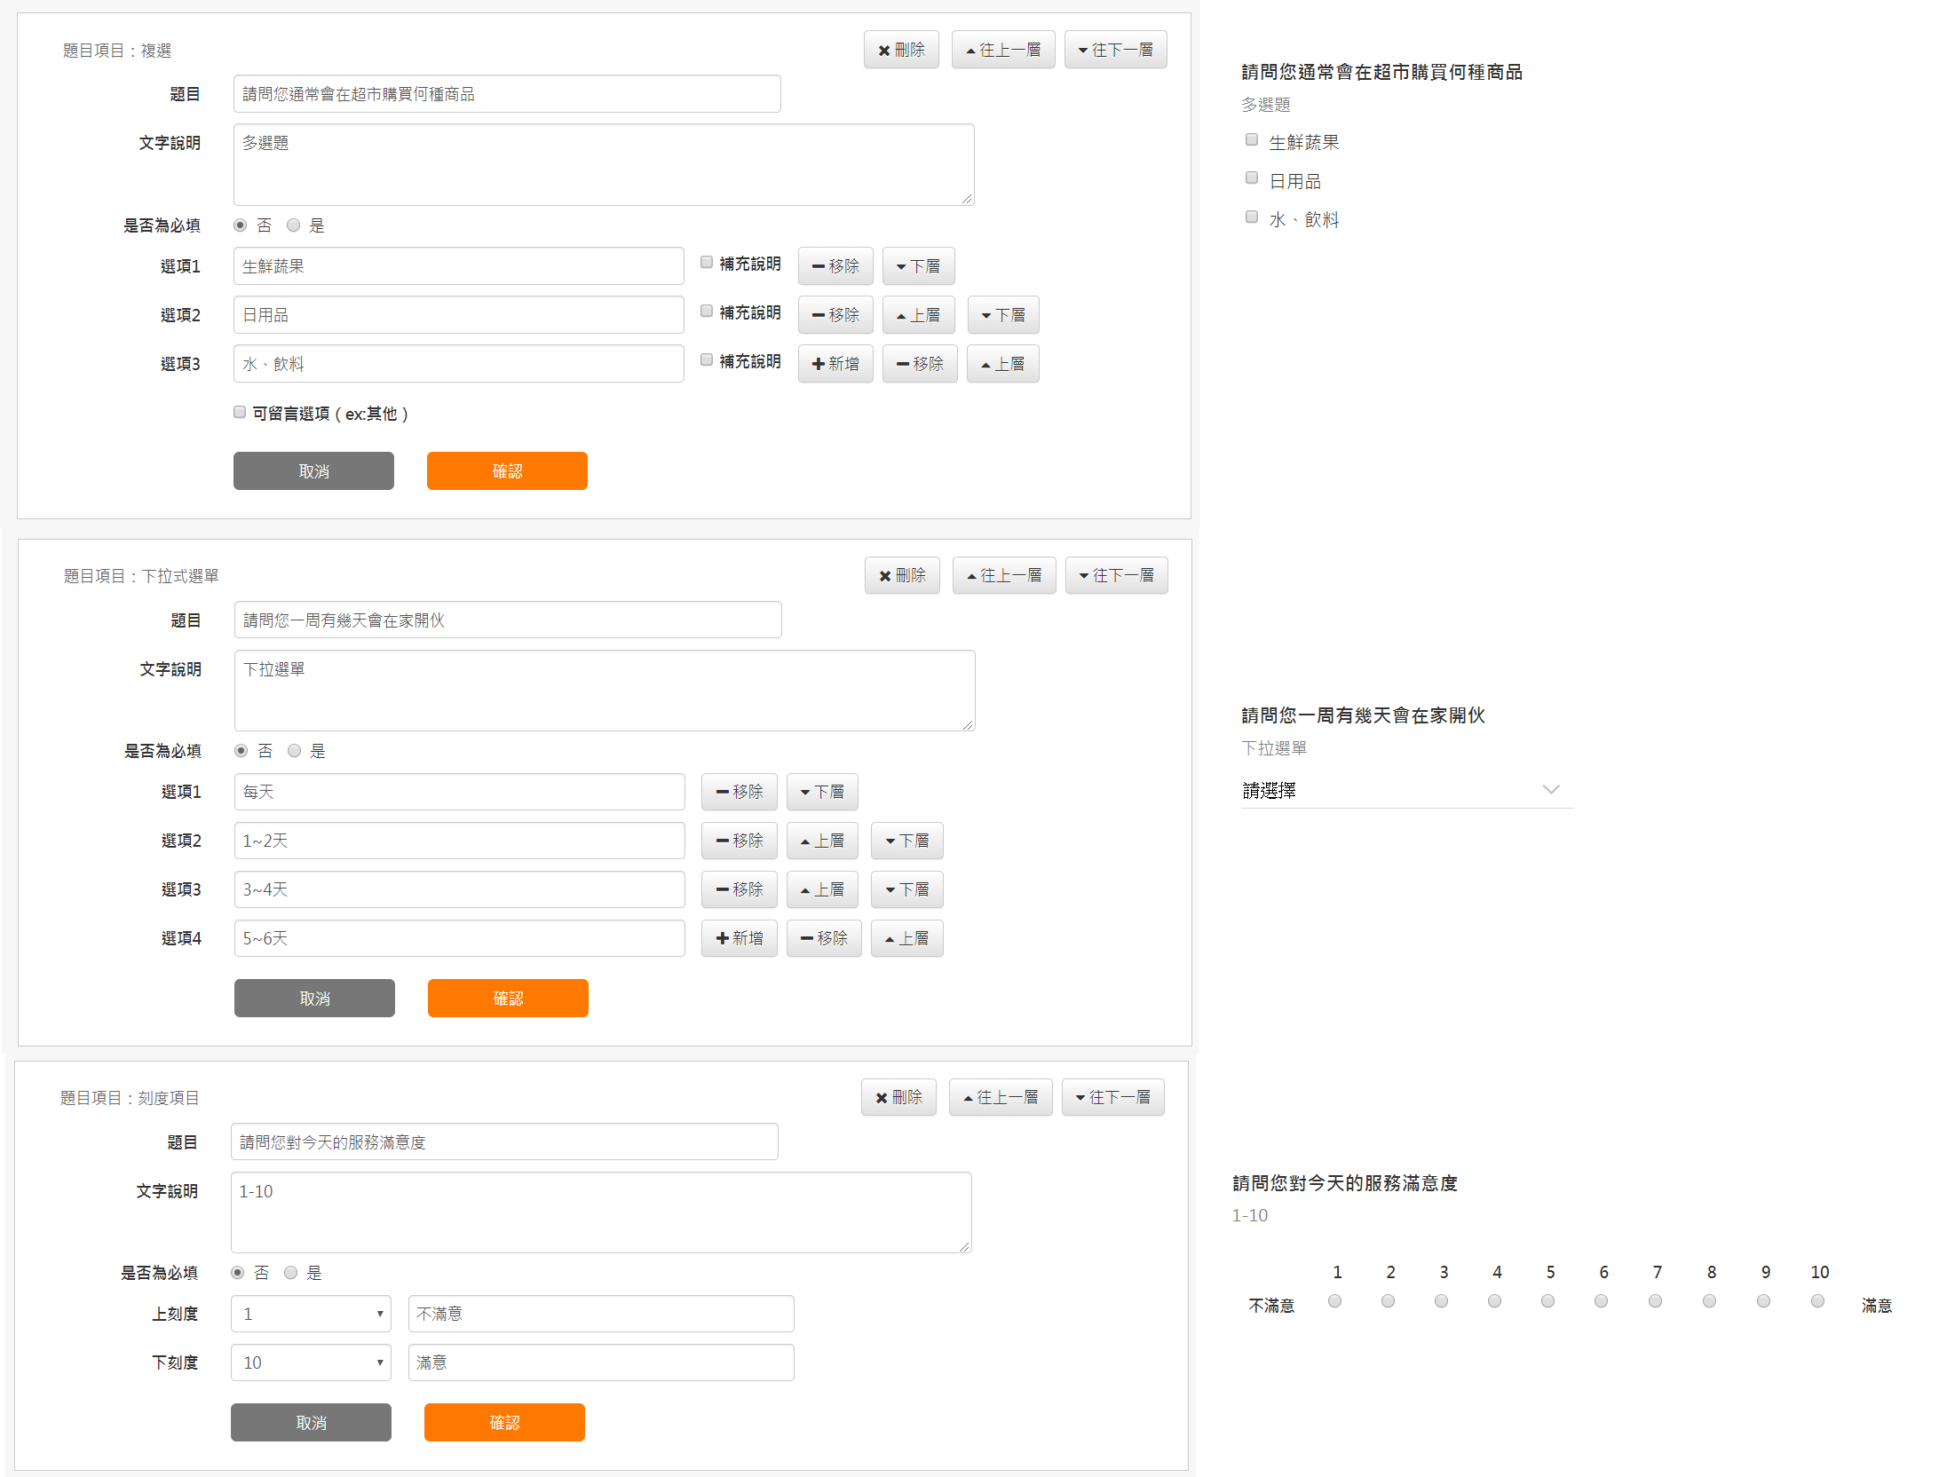Expand the 請選擇 preview dropdown
Screen dimensions: 1939x1477
[1405, 790]
